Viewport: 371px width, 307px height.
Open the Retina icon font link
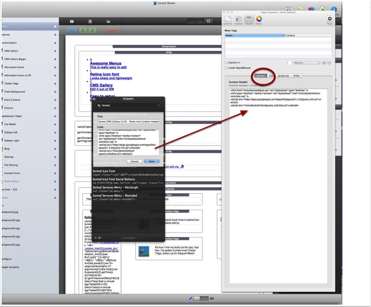tap(105, 74)
